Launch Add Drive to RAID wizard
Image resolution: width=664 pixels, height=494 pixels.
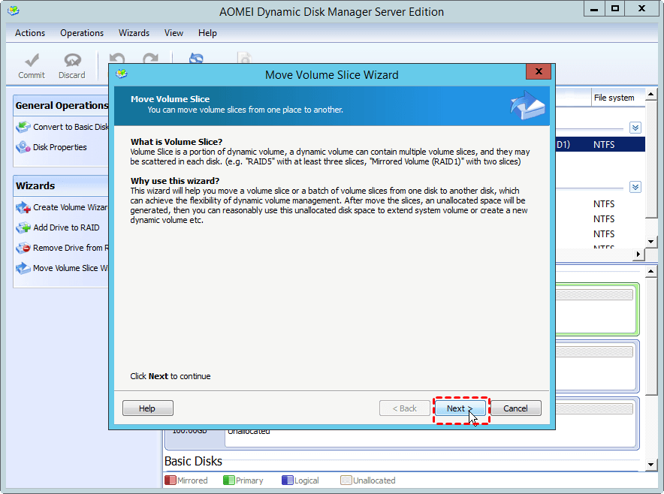click(x=66, y=227)
